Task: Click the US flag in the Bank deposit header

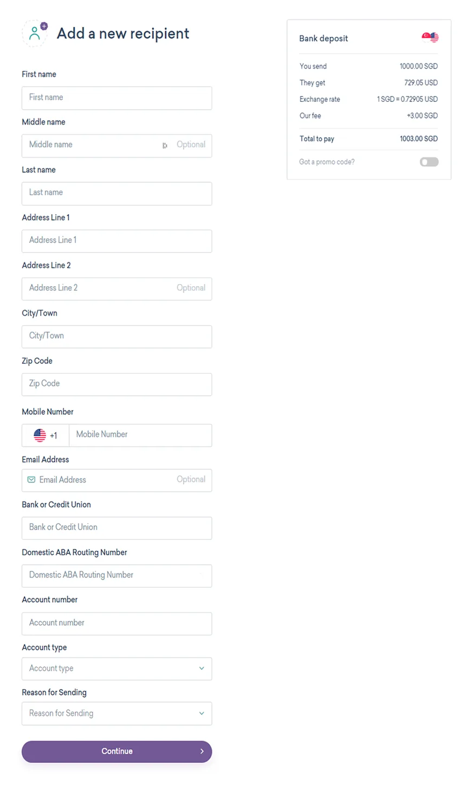Action: (435, 38)
